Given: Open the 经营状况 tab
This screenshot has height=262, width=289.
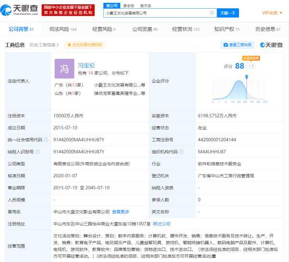Looking at the screenshot, I should 186,29.
